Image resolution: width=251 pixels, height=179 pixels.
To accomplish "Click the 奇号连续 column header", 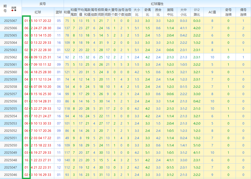I will click(x=228, y=12).
